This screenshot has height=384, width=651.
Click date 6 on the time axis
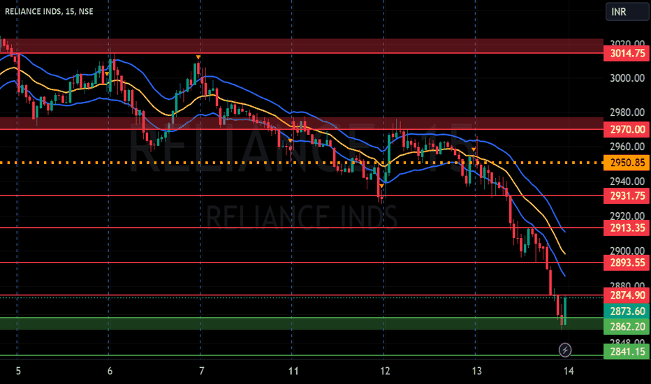point(110,371)
